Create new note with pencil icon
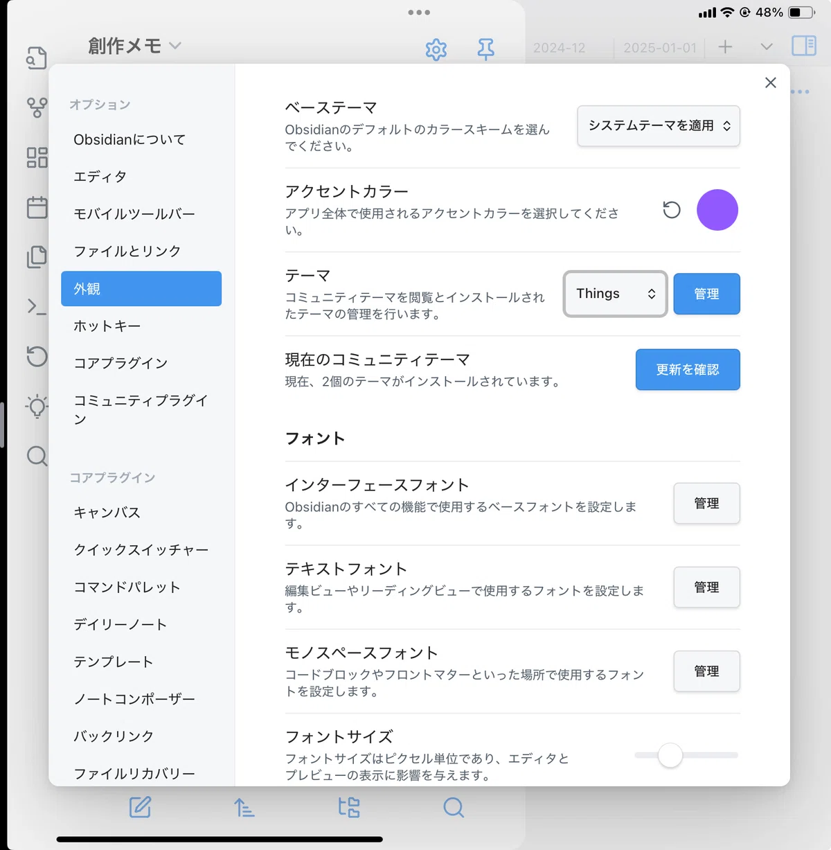 pos(140,807)
